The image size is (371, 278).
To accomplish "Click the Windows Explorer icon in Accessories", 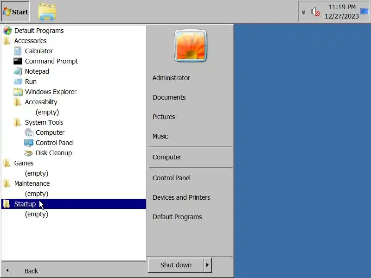I will pos(18,92).
